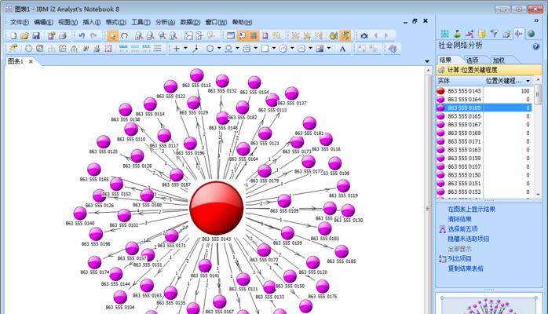Select the 863 555 0164 row in the results list
The height and width of the screenshot is (314, 548).
(484, 99)
